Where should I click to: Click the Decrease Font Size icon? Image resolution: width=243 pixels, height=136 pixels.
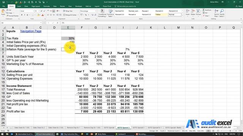(44, 11)
